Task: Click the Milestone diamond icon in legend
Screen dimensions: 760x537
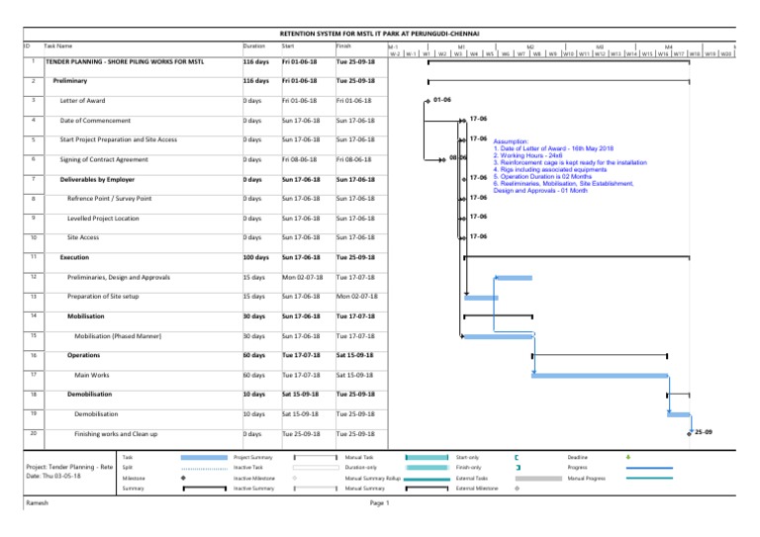Action: (183, 478)
